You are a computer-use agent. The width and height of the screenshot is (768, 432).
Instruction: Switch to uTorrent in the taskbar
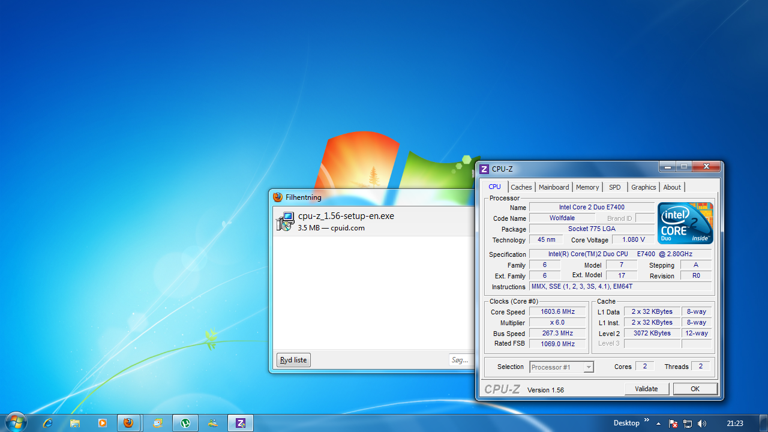185,423
